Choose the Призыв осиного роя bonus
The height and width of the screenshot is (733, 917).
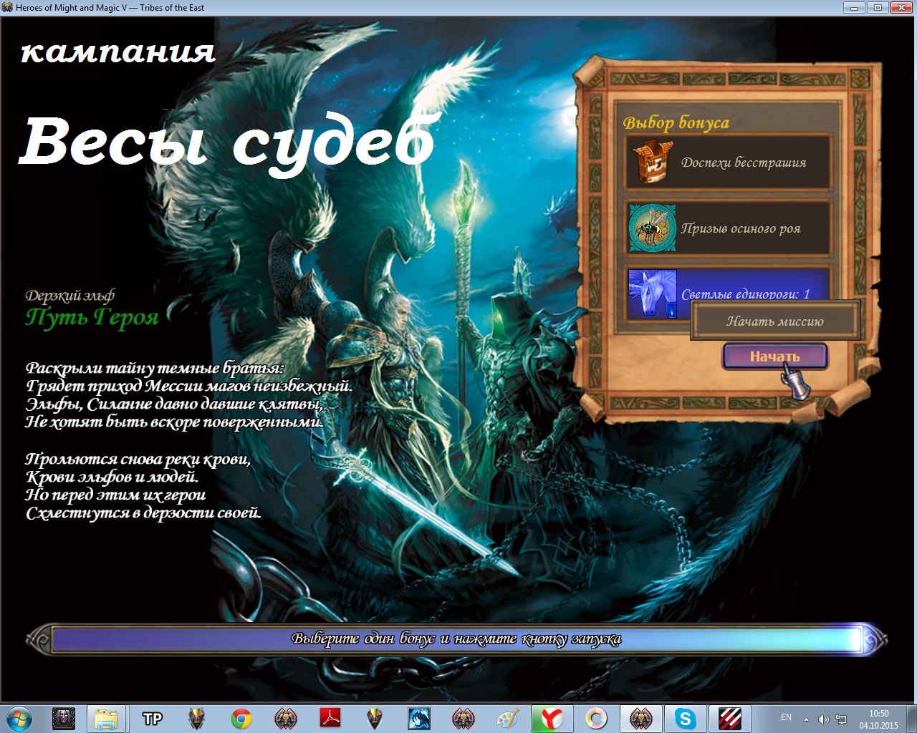click(x=729, y=228)
